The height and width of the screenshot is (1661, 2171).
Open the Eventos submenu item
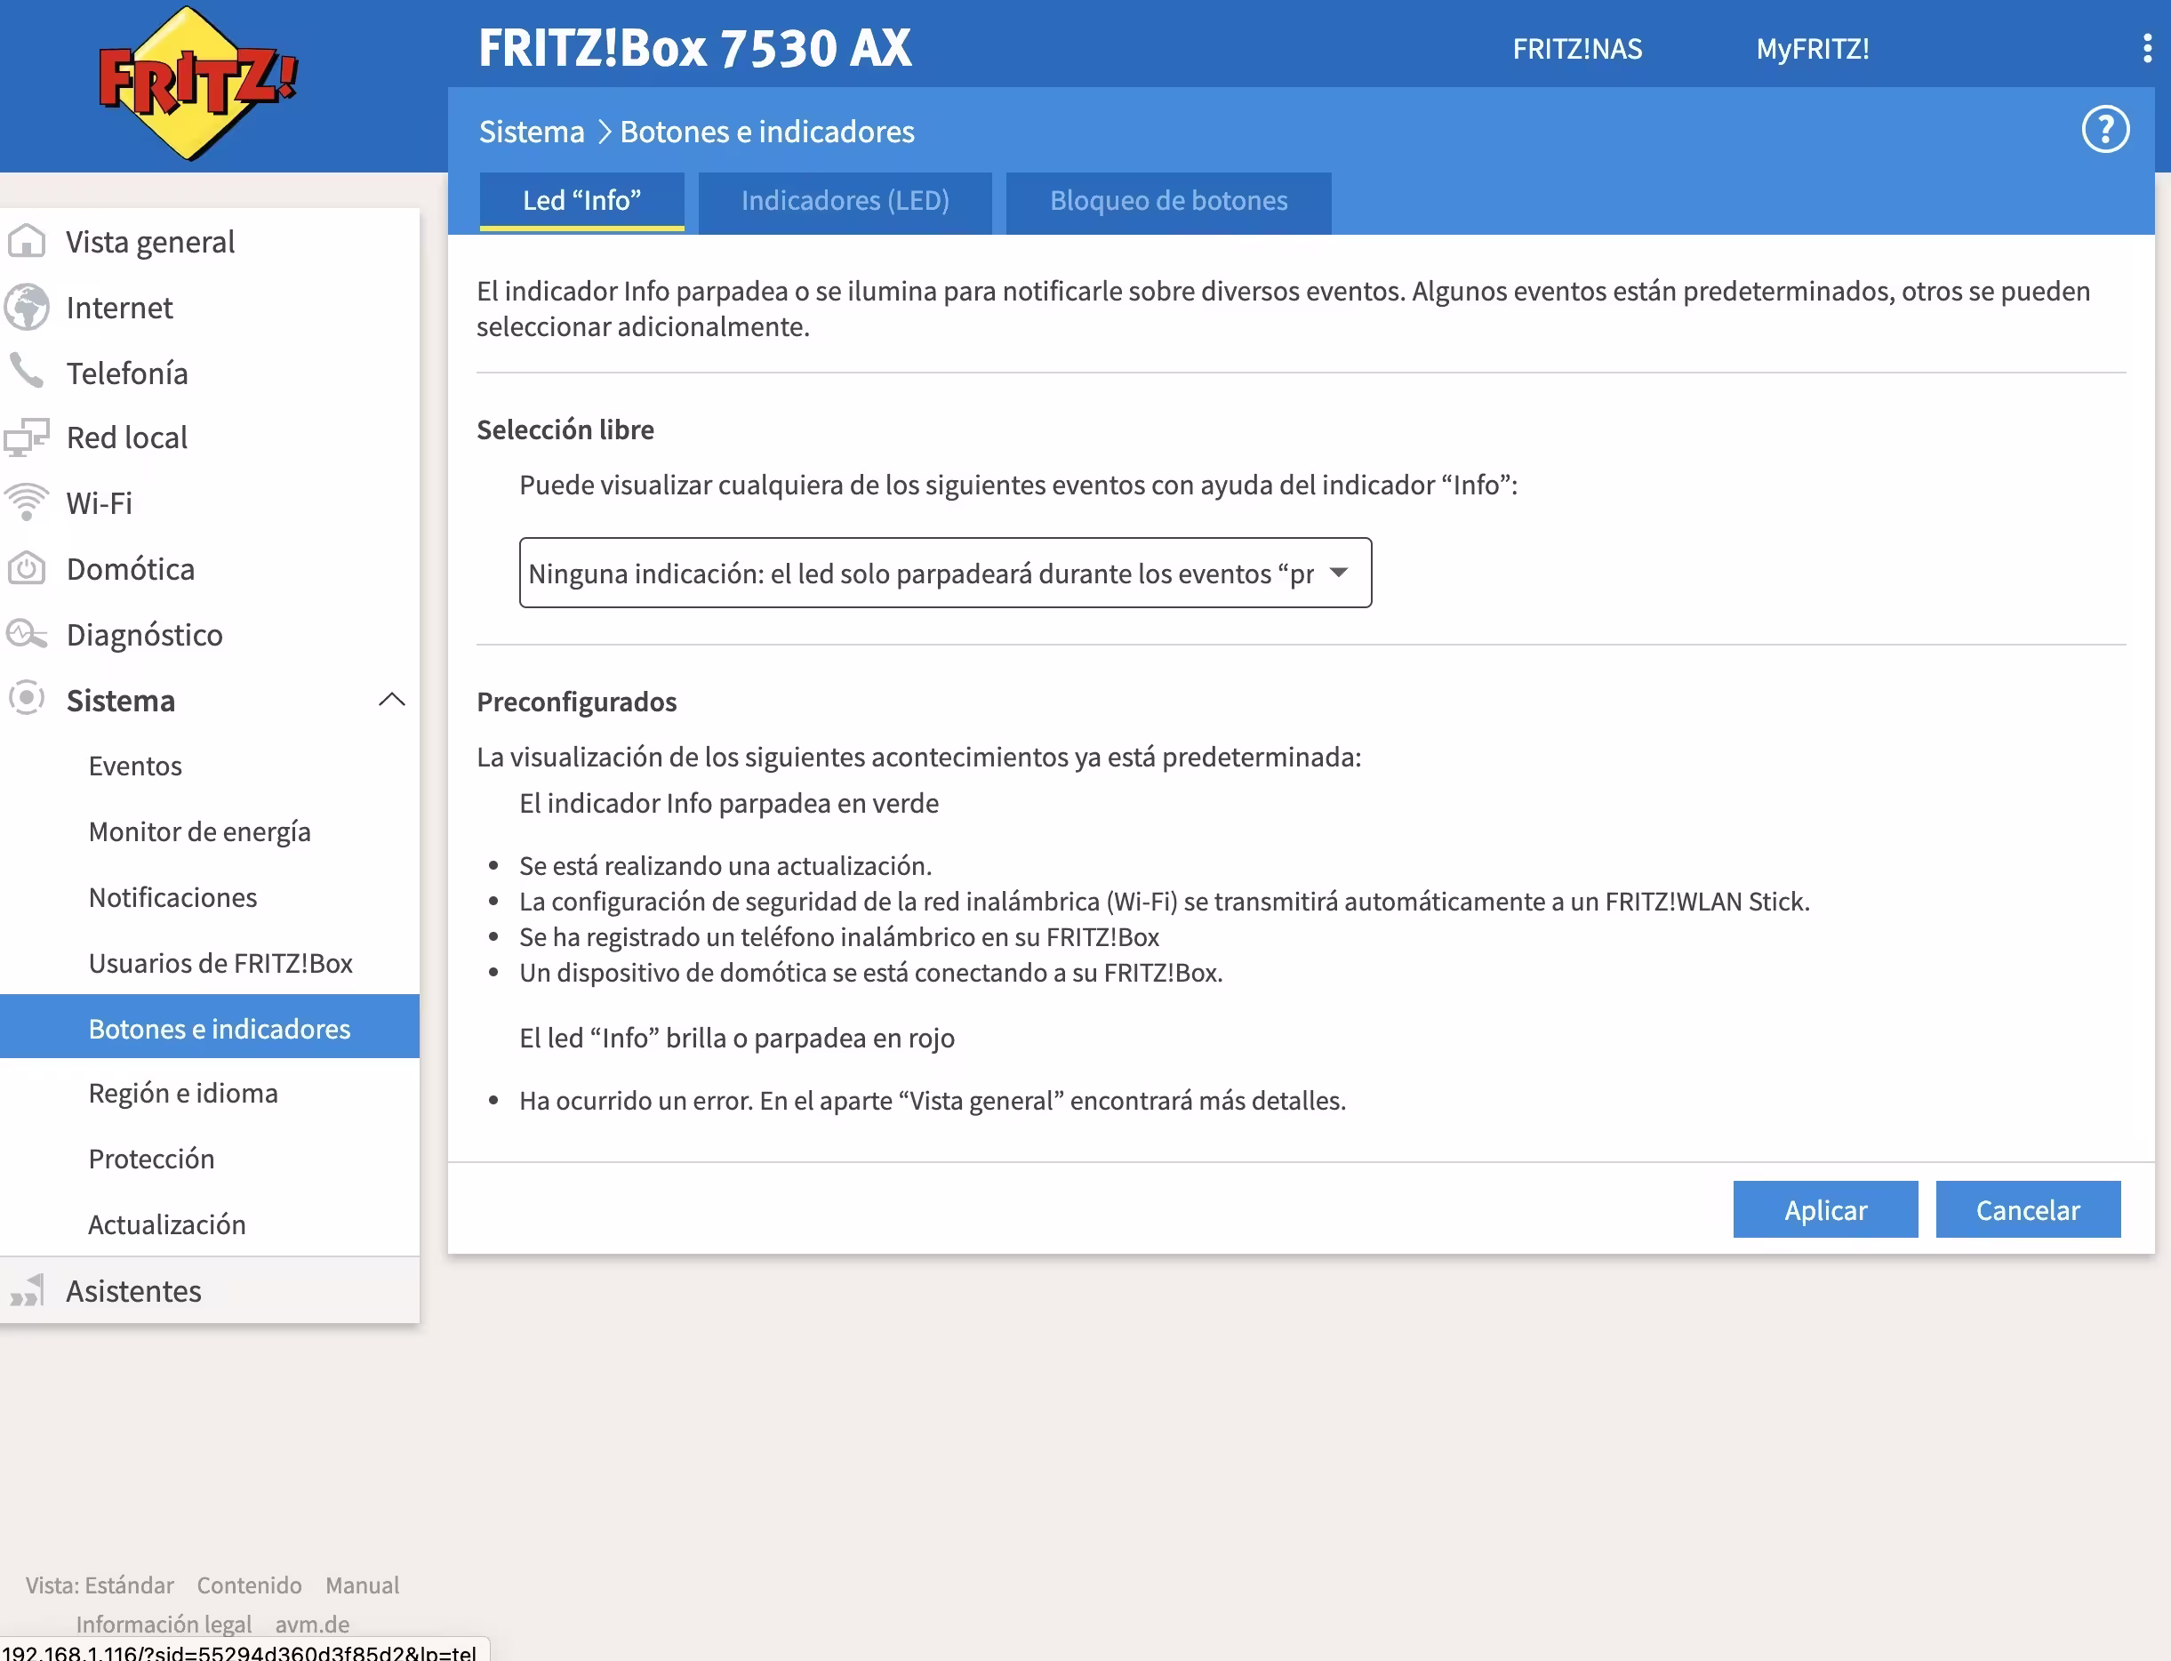[135, 766]
